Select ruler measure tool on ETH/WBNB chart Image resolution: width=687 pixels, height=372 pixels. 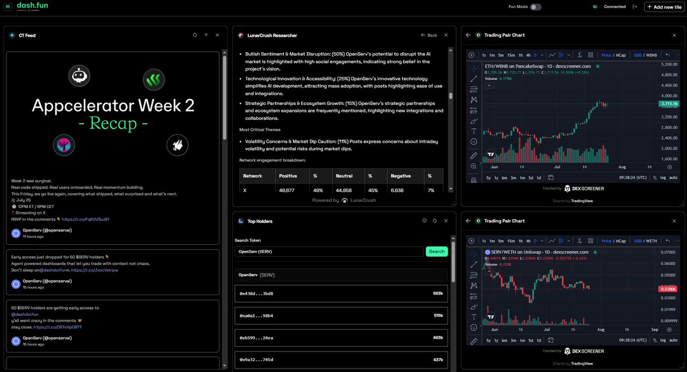(x=474, y=155)
